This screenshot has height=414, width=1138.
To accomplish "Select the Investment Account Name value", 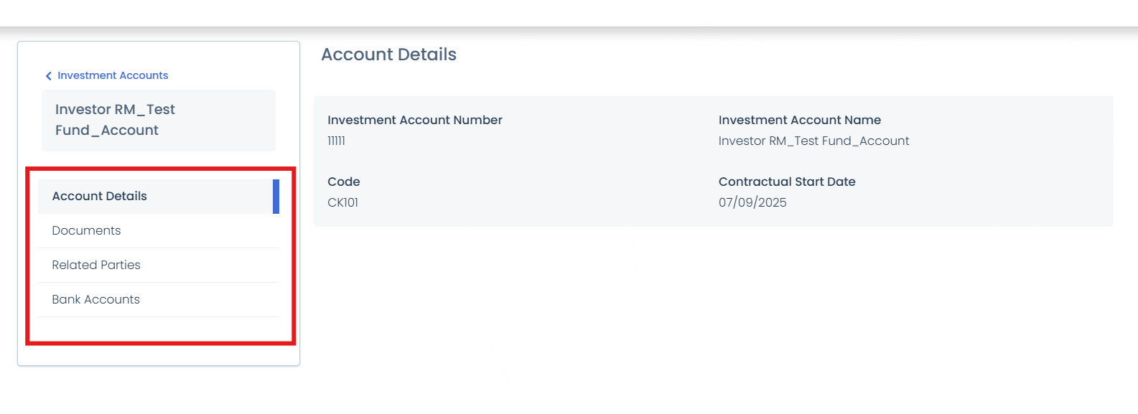I will click(x=814, y=141).
